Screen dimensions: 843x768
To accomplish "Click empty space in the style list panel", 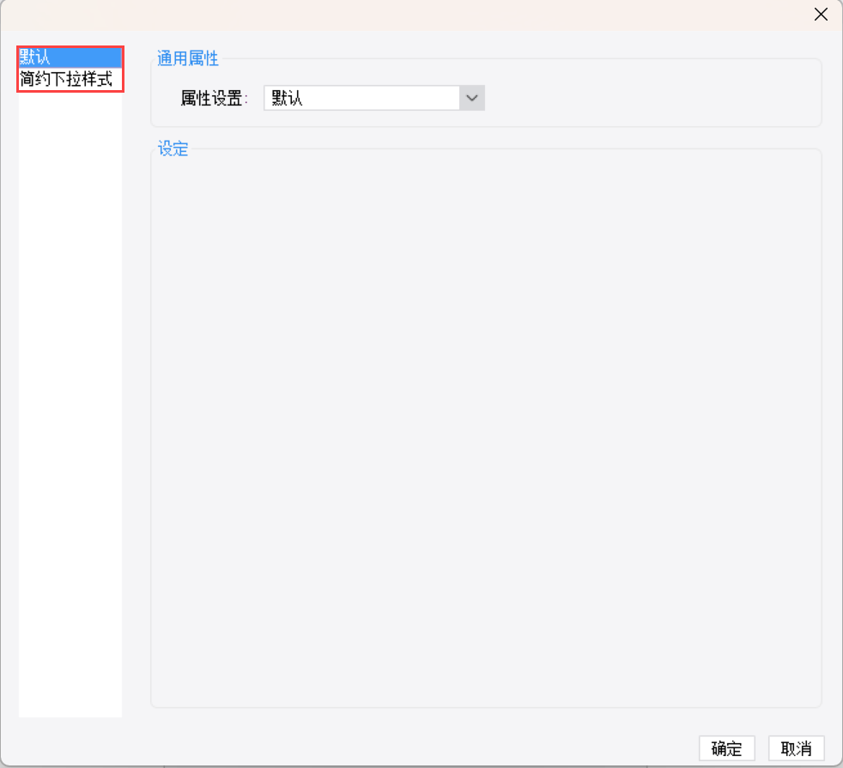I will pyautogui.click(x=70, y=376).
